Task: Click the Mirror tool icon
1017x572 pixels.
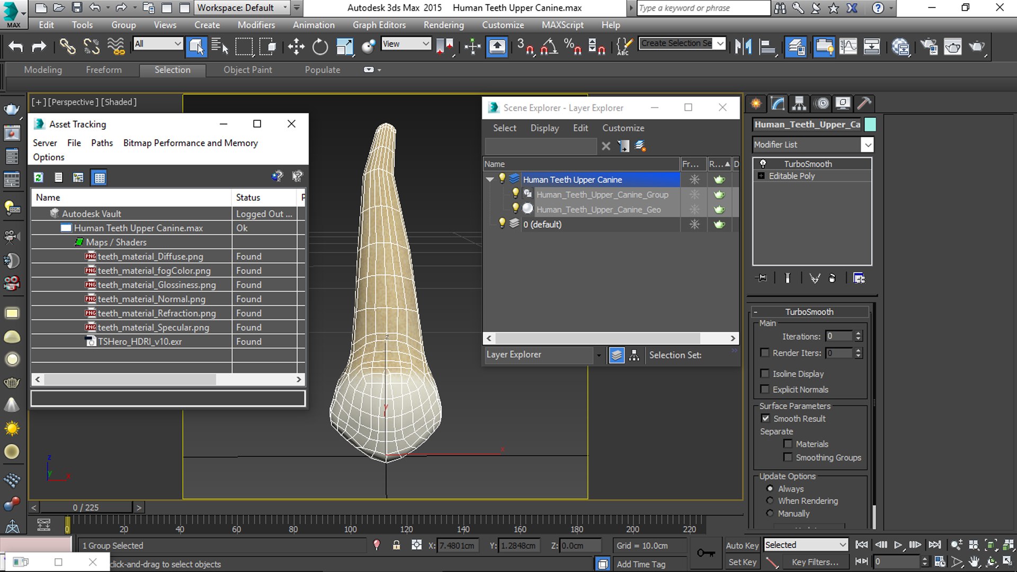Action: click(x=743, y=47)
